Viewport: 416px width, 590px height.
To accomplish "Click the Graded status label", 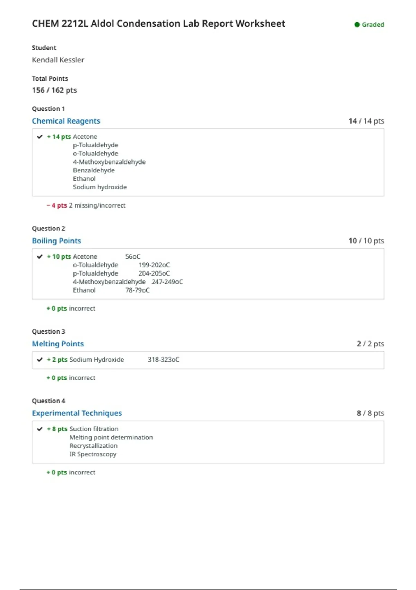I will pos(373,25).
